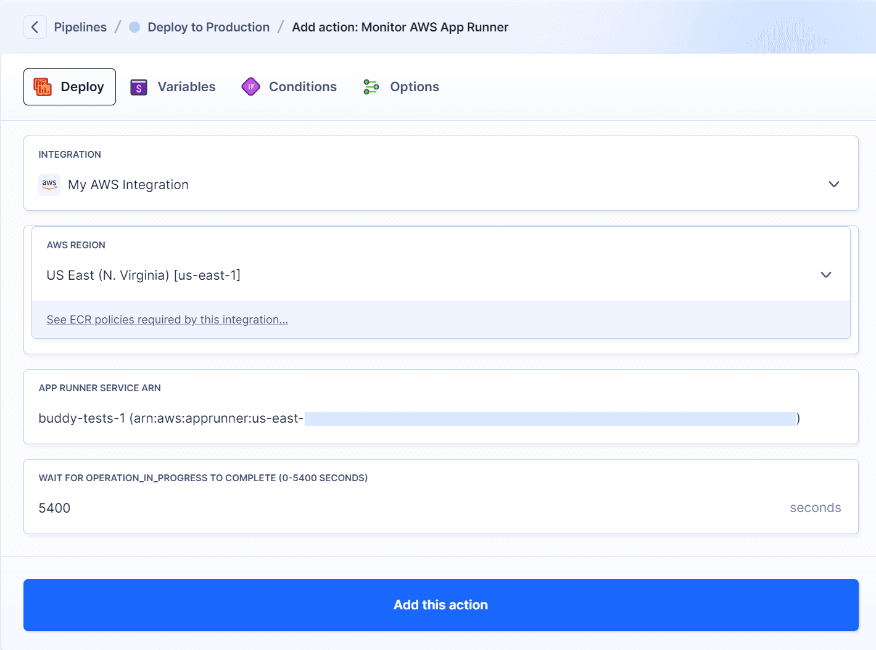Switch to the Variables tab

(x=186, y=87)
